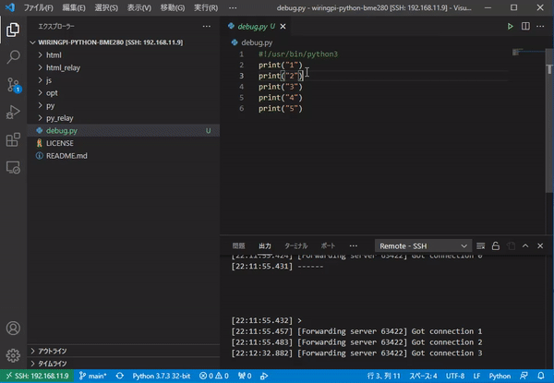This screenshot has height=383, width=554.
Task: Open the Accounts menu icon
Action: click(x=13, y=329)
